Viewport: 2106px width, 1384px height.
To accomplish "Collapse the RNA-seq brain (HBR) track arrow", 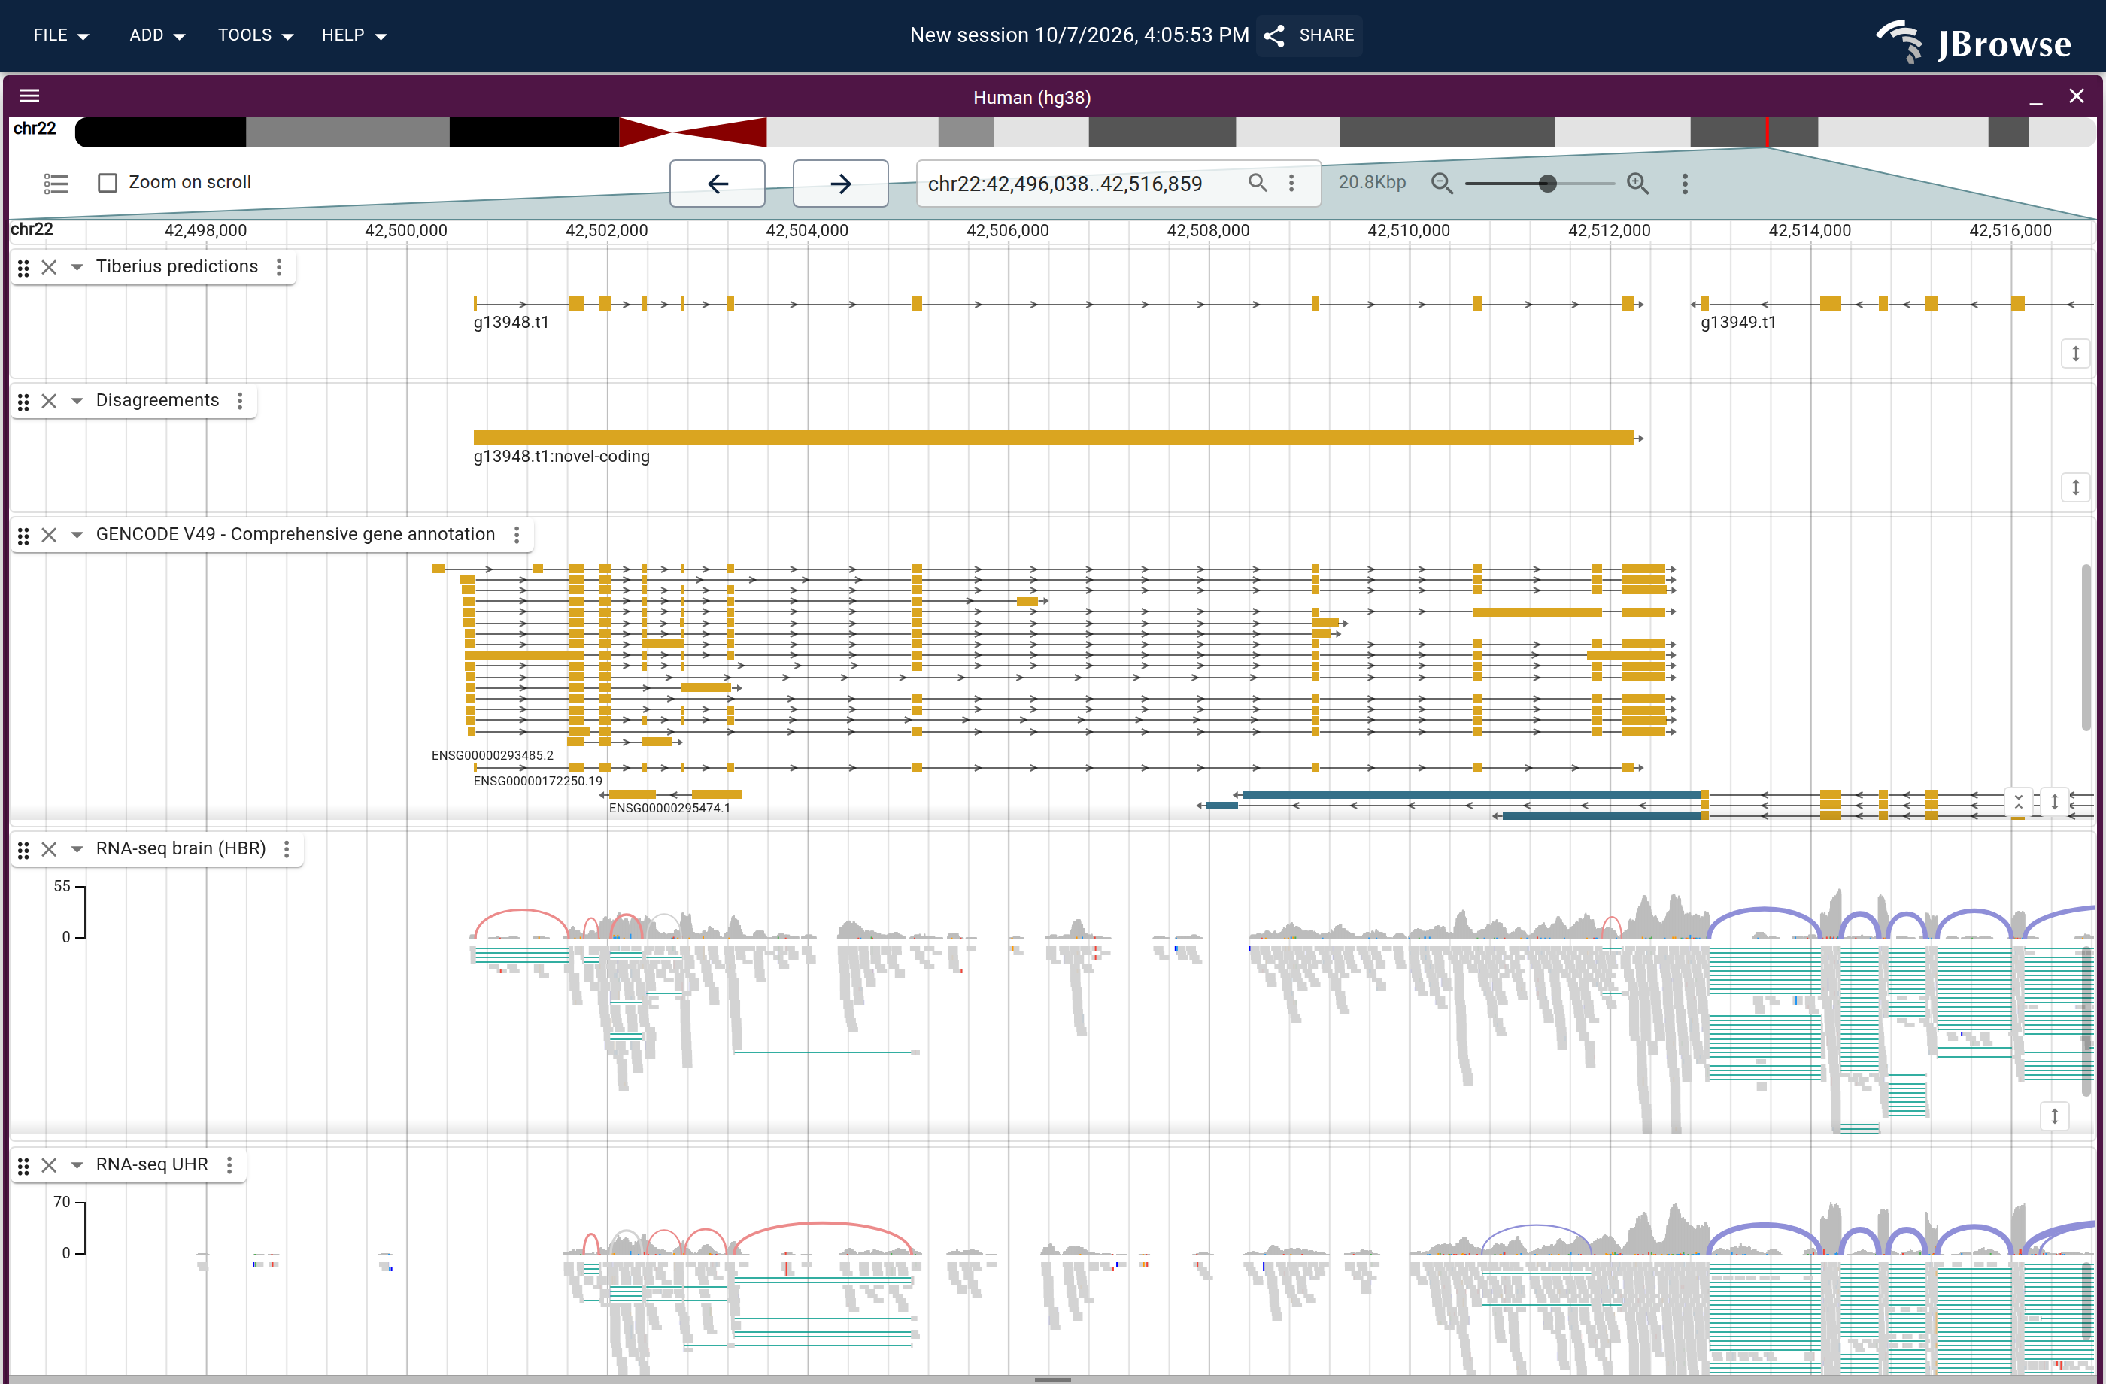I will 77,849.
